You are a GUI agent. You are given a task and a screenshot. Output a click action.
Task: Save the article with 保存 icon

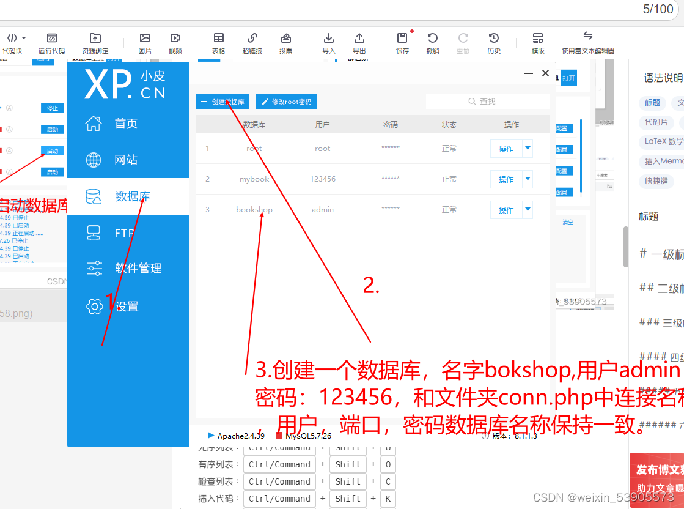[402, 43]
